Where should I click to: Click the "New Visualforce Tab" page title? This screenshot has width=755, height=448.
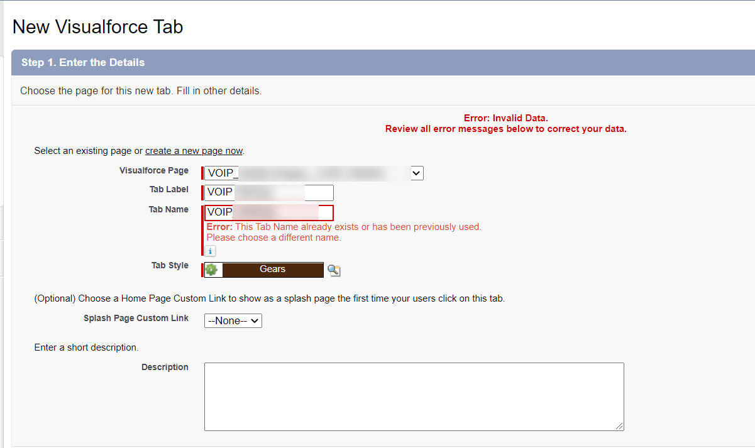[97, 26]
